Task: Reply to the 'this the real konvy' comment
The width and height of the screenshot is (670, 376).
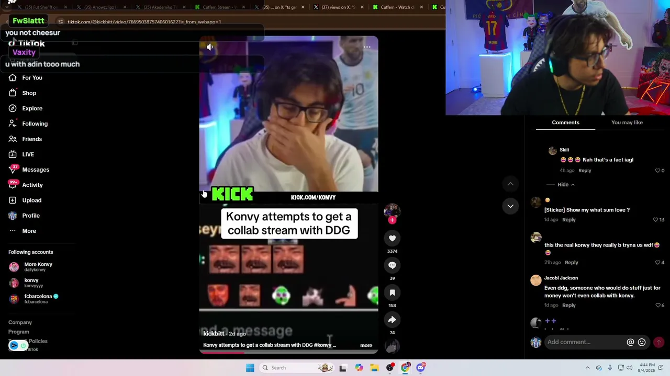Action: click(x=572, y=263)
